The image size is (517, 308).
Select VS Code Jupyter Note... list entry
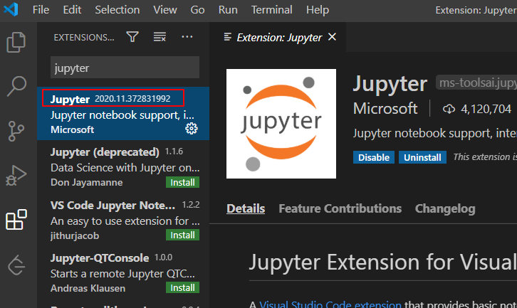tap(123, 219)
